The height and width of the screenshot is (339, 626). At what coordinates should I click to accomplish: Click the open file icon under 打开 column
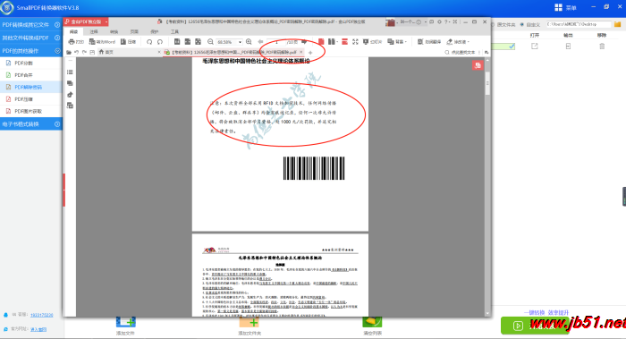point(535,47)
